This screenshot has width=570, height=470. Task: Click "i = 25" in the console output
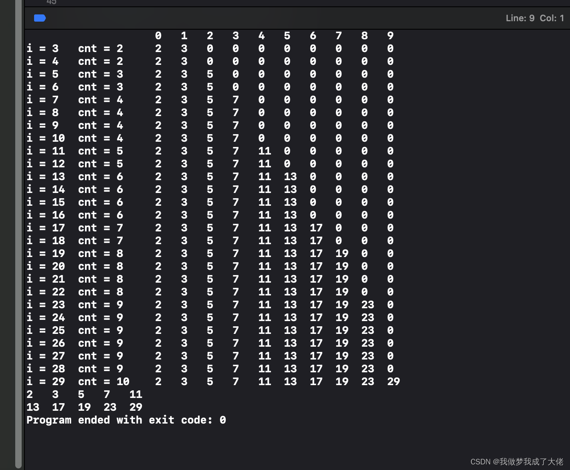(x=46, y=330)
